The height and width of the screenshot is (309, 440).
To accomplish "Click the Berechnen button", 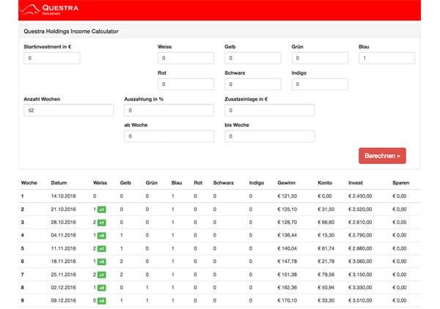I will click(382, 156).
